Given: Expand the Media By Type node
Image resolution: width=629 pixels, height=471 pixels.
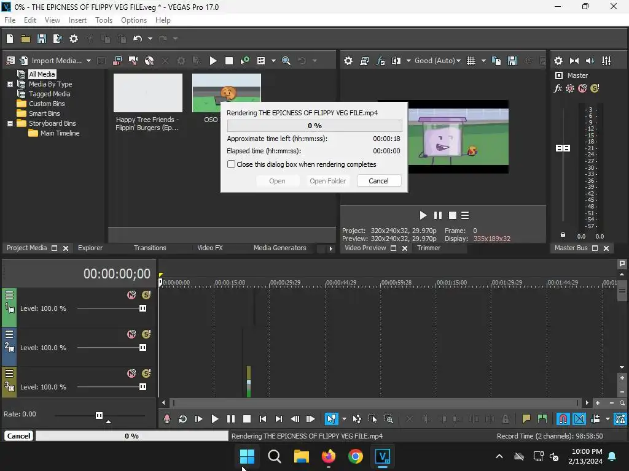Looking at the screenshot, I should (x=10, y=84).
